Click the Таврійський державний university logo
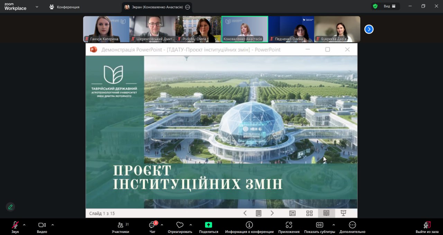Screen dimensions: 443x235 [x=114, y=81]
